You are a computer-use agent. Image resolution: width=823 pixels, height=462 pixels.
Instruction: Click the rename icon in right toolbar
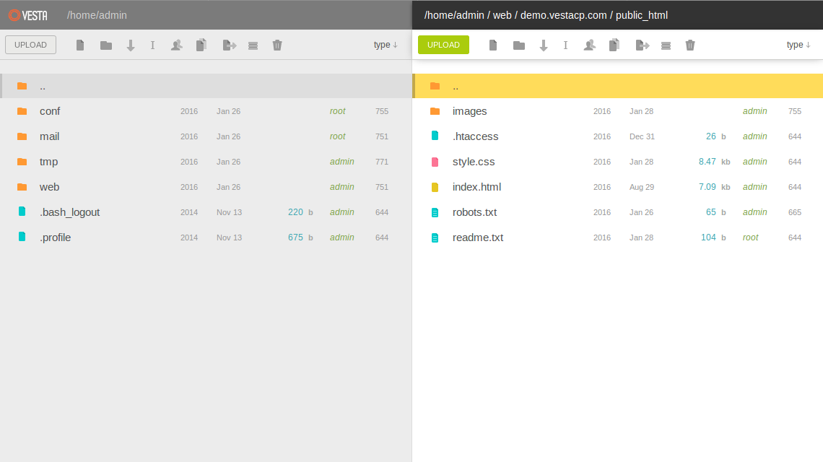[565, 45]
